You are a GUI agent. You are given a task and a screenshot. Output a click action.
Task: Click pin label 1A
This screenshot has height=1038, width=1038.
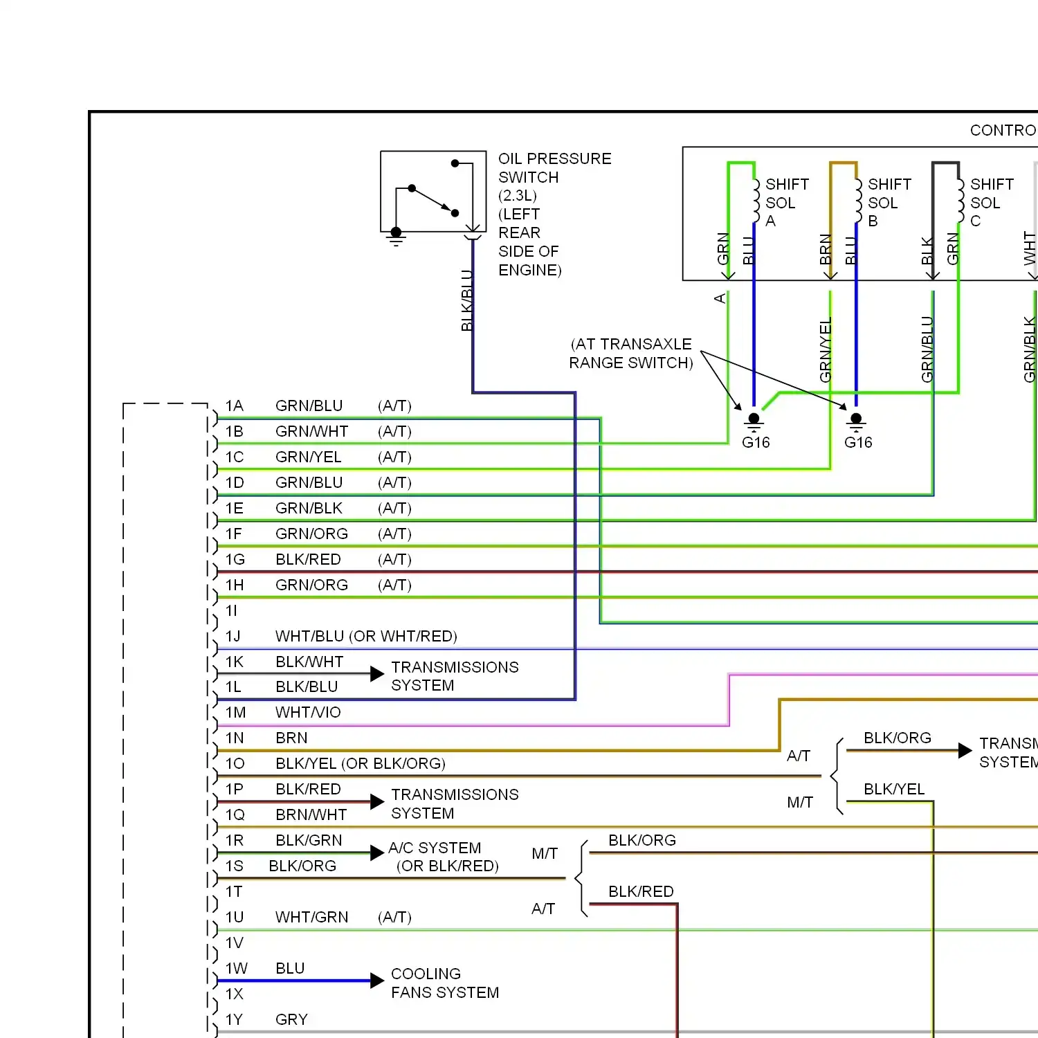tap(235, 406)
